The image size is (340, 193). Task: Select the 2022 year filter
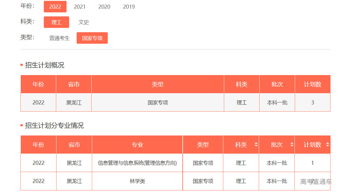pyautogui.click(x=55, y=7)
